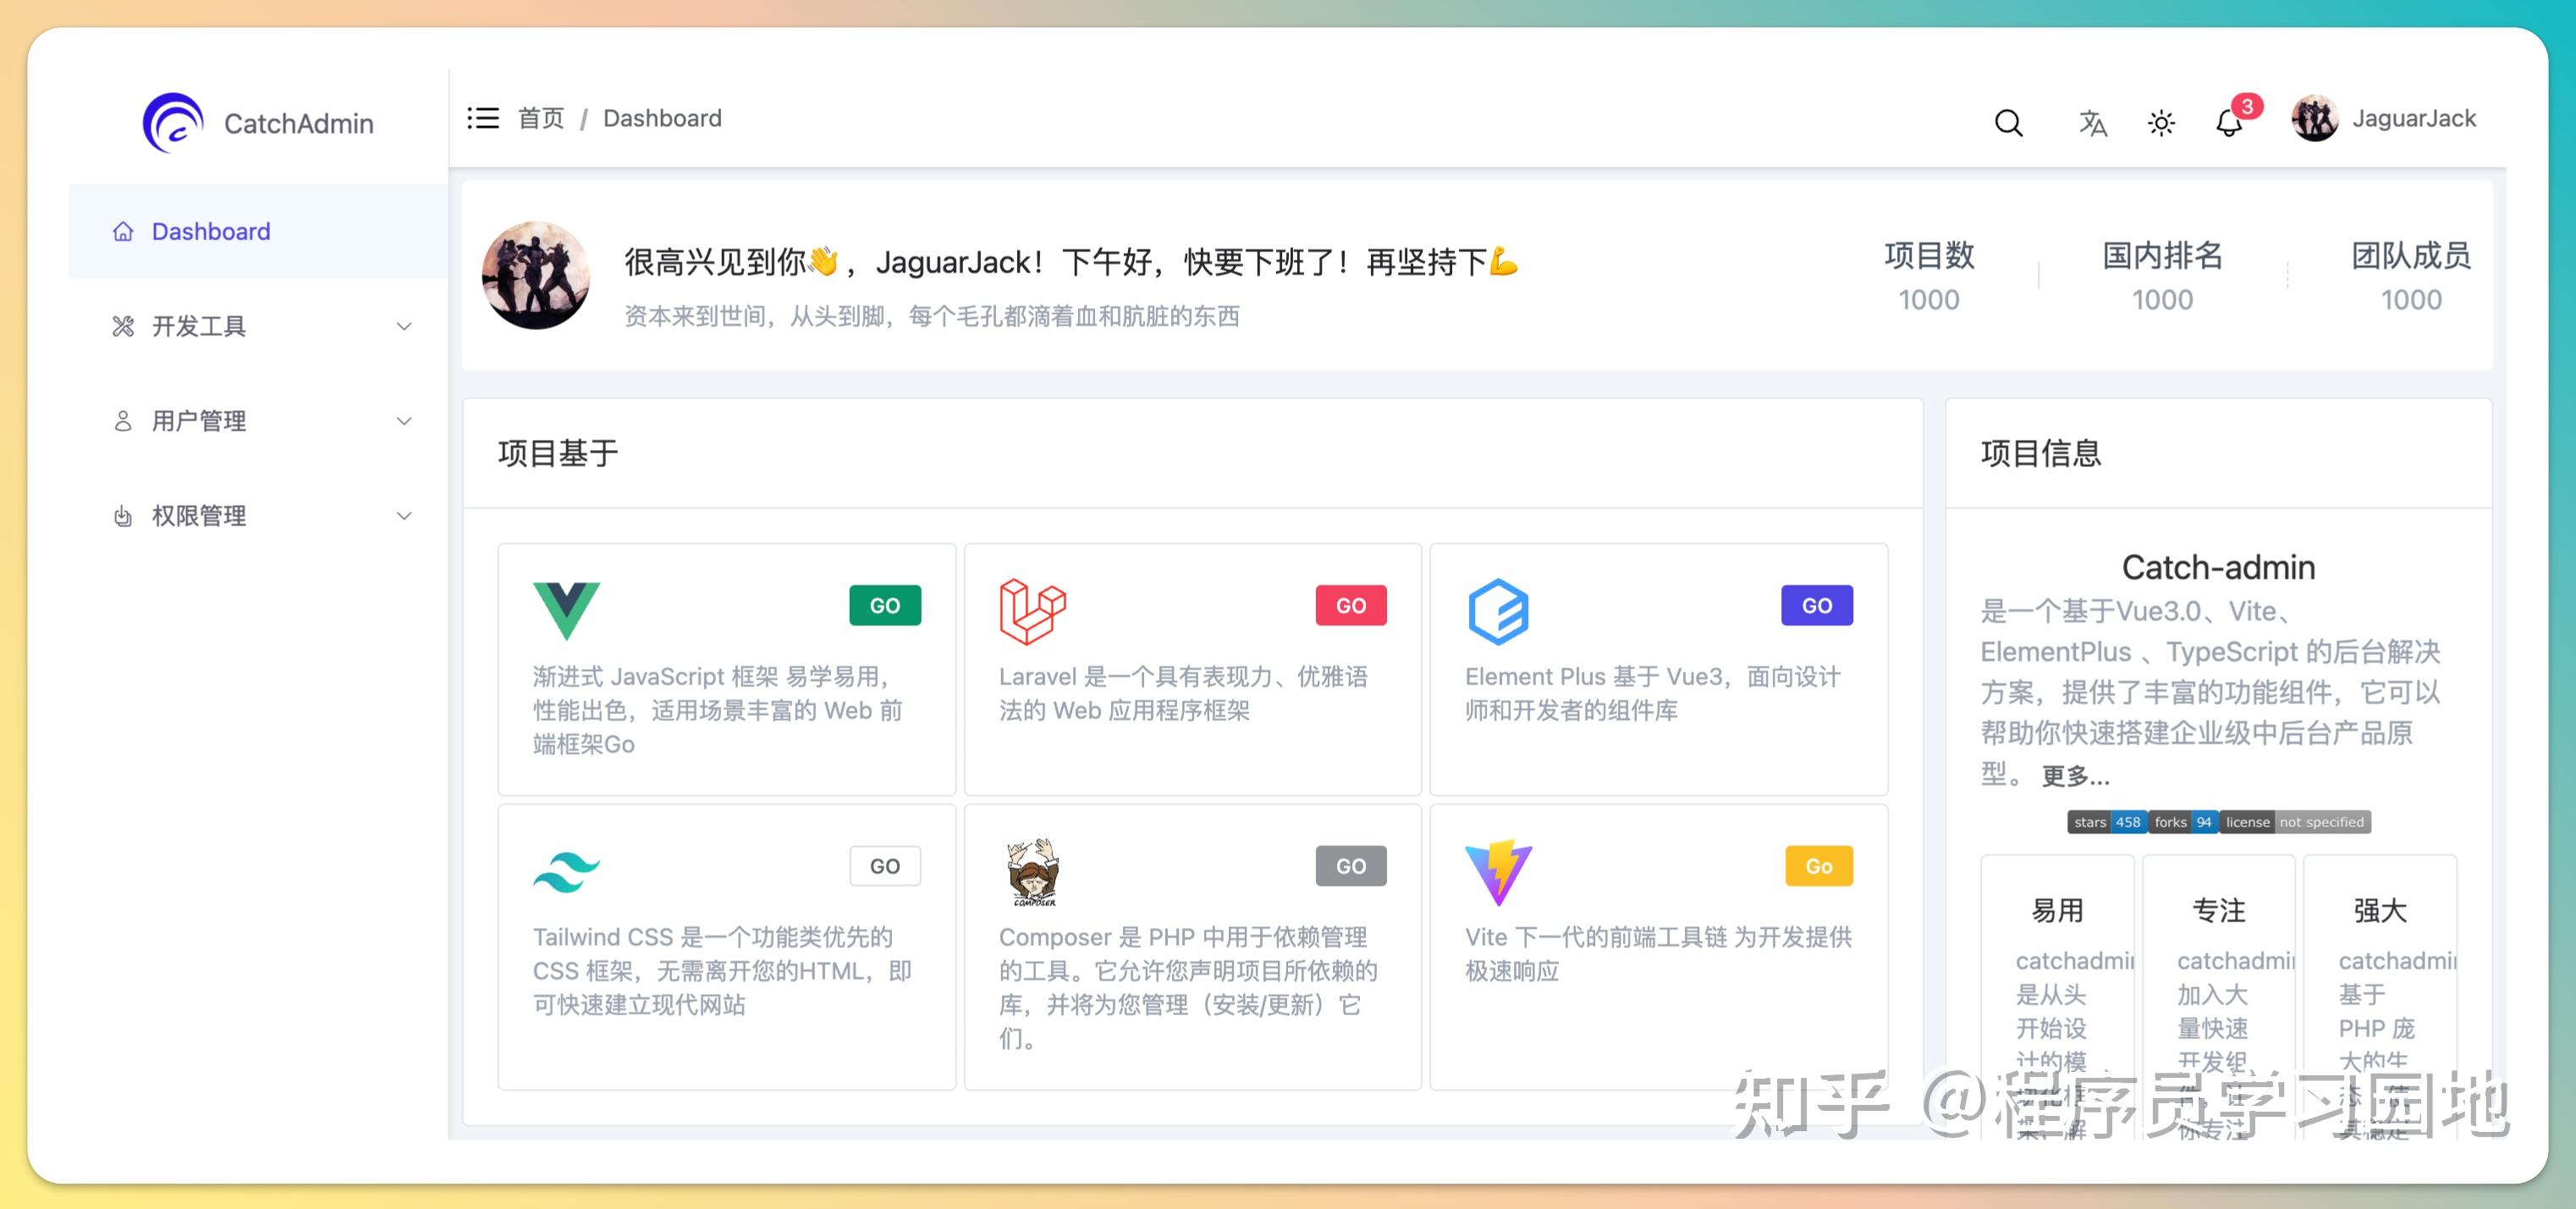Select Dashboard in the sidebar menu
The height and width of the screenshot is (1209, 2576).
[x=210, y=231]
